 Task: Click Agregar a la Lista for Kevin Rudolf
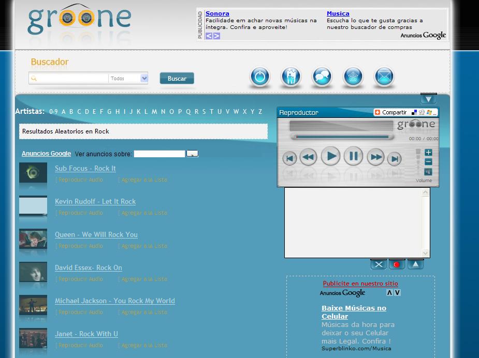tap(144, 213)
